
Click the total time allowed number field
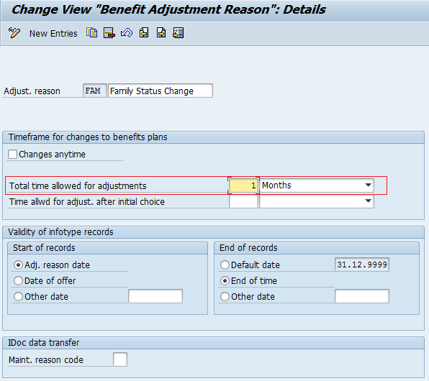click(243, 185)
